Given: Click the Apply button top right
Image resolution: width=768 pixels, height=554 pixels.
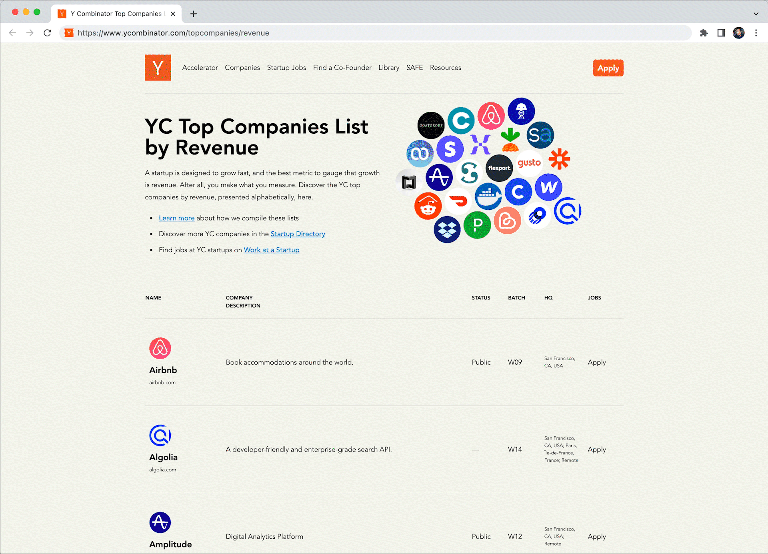Looking at the screenshot, I should point(608,68).
